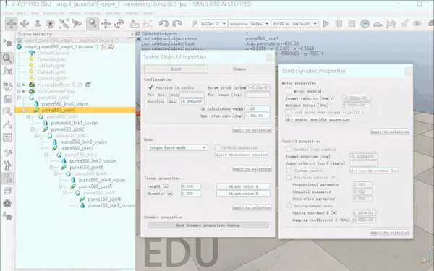434x271 pixels.
Task: Click the turtle slow-down simulation icon
Action: point(378,24)
